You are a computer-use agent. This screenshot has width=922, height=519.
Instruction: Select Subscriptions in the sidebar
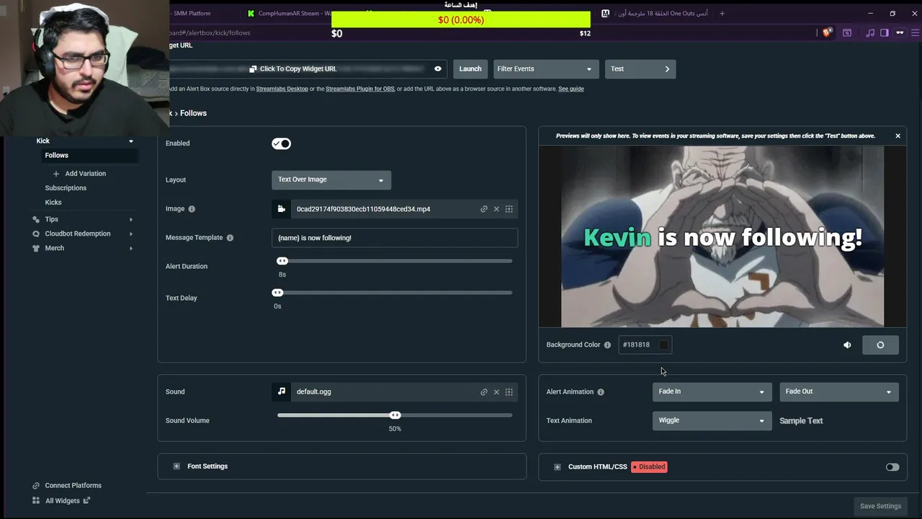pyautogui.click(x=66, y=188)
